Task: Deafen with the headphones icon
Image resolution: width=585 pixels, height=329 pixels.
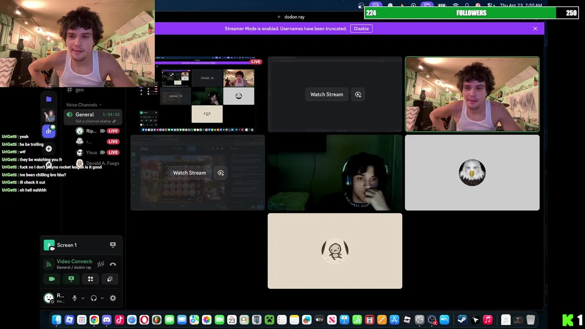Action: coord(94,298)
